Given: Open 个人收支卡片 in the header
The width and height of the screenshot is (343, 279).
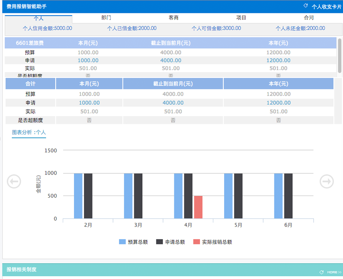Looking at the screenshot, I should 326,5.
